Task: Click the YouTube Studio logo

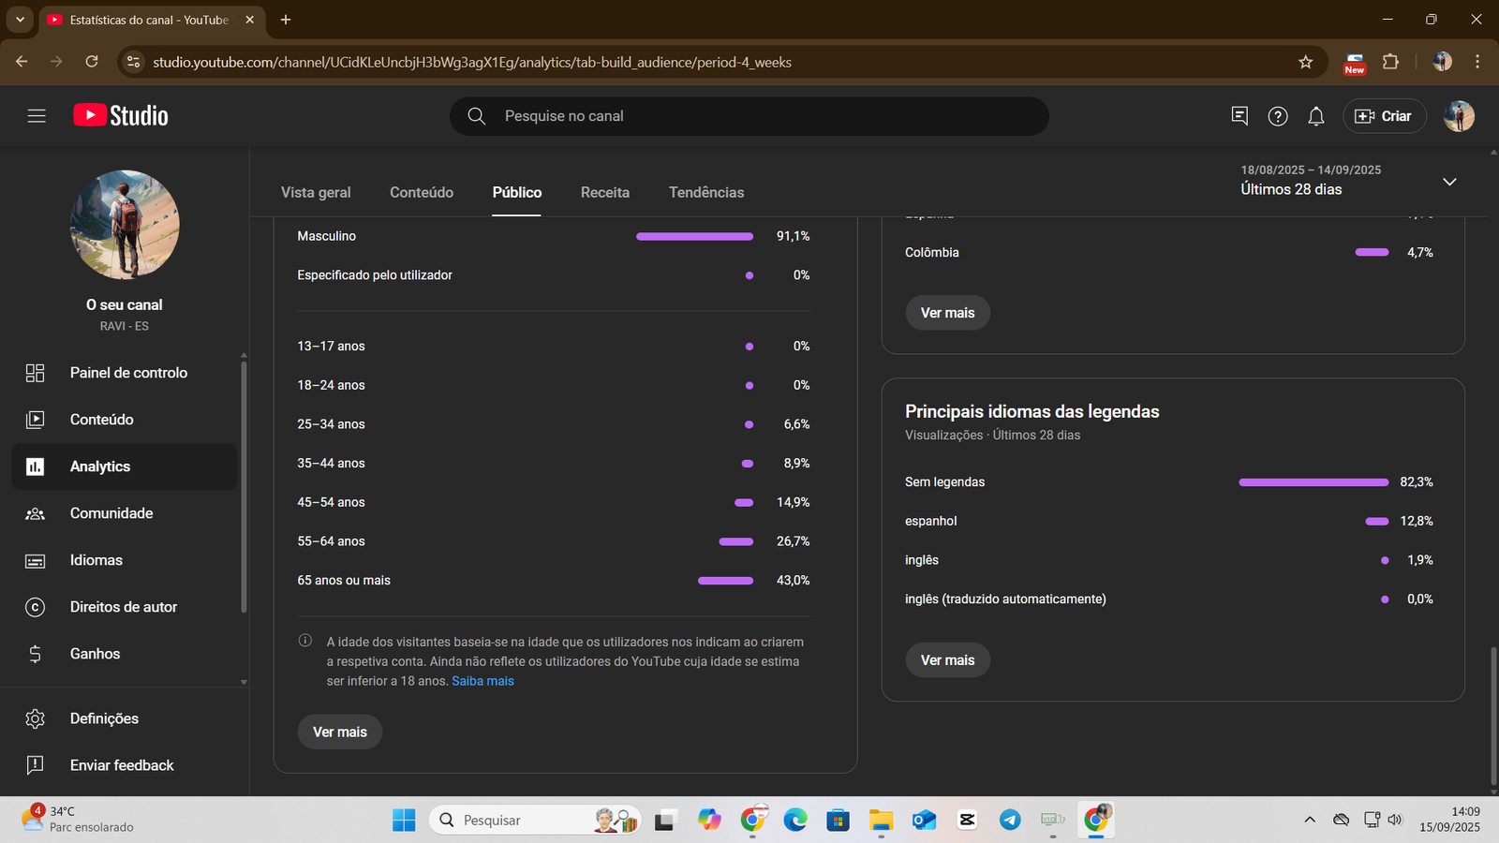Action: (x=121, y=116)
